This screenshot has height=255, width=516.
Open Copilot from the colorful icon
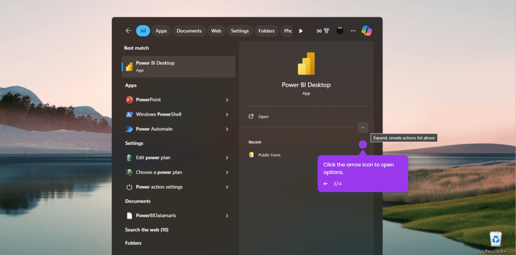(x=366, y=31)
